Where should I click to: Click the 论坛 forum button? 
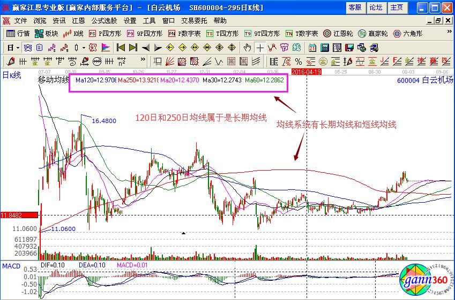[x=376, y=7]
